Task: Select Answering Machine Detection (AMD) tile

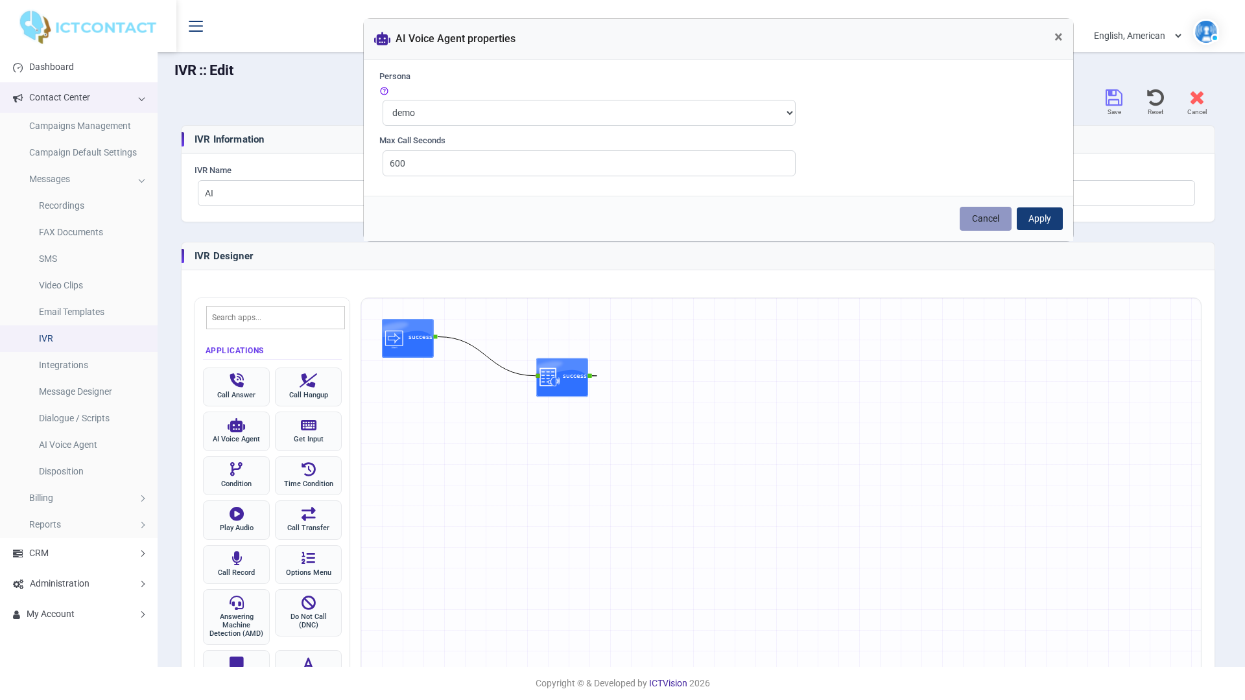Action: pos(236,617)
